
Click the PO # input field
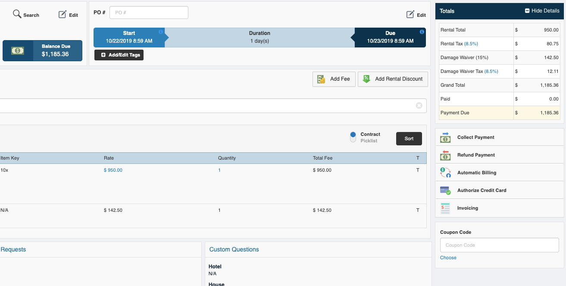[149, 13]
